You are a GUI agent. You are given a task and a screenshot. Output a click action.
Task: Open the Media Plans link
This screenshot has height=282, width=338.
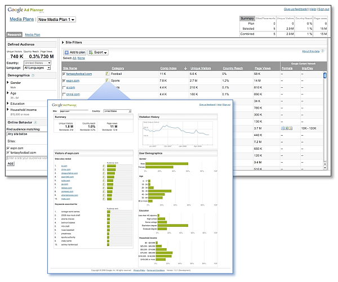22,19
